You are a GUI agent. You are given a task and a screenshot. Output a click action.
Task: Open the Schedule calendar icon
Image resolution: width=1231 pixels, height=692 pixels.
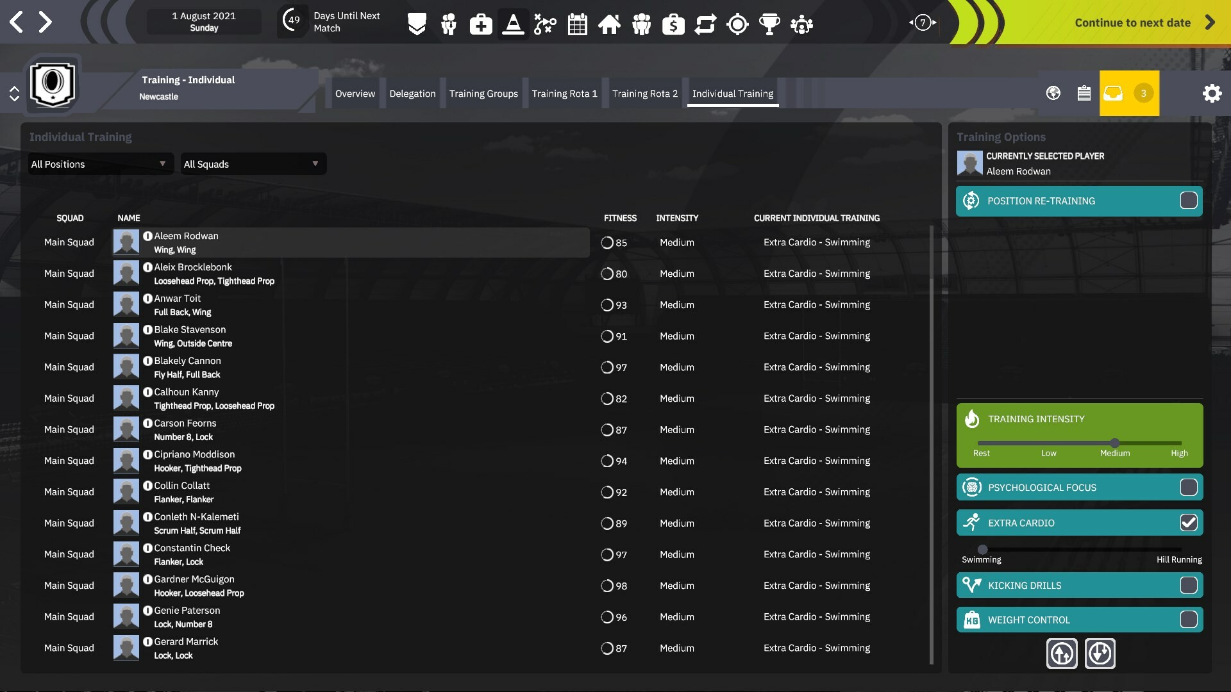pos(577,24)
